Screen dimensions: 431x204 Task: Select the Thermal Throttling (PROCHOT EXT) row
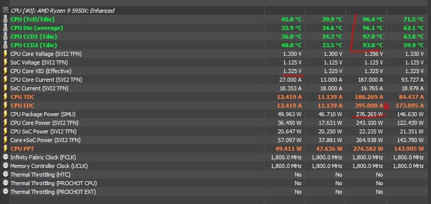point(53,192)
